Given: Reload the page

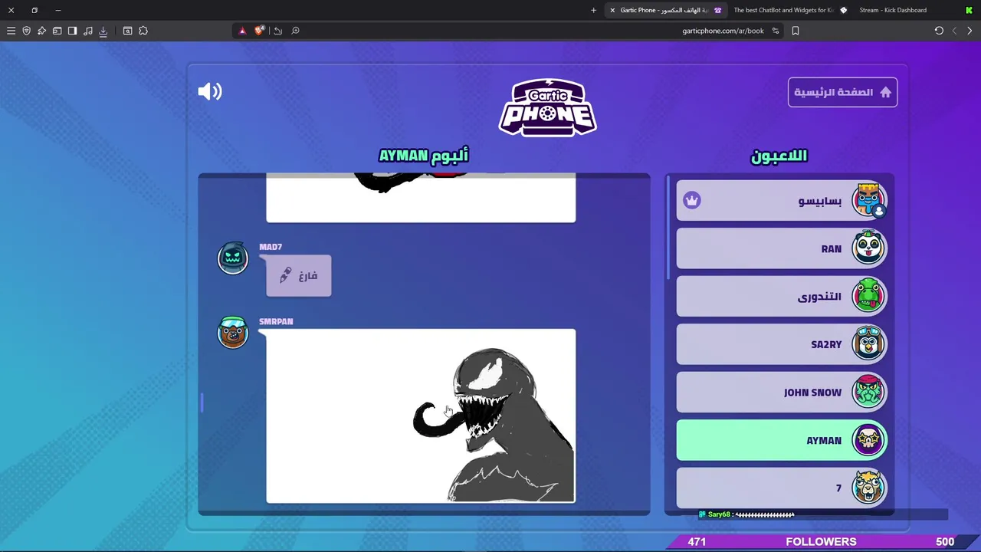Looking at the screenshot, I should tap(939, 31).
